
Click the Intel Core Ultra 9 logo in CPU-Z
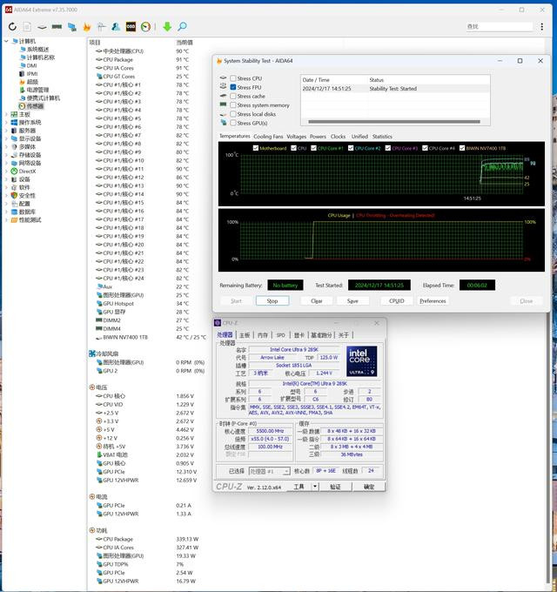coord(361,361)
